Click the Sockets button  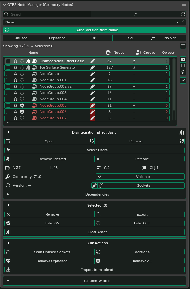tap(141, 185)
